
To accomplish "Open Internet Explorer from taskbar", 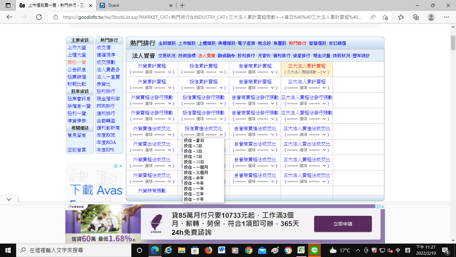I will (169, 250).
